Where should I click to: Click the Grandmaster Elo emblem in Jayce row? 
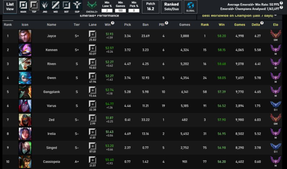click(x=276, y=35)
